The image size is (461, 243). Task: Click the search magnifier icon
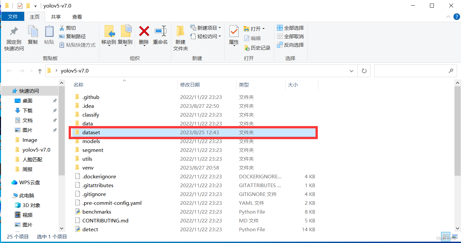tap(451, 71)
